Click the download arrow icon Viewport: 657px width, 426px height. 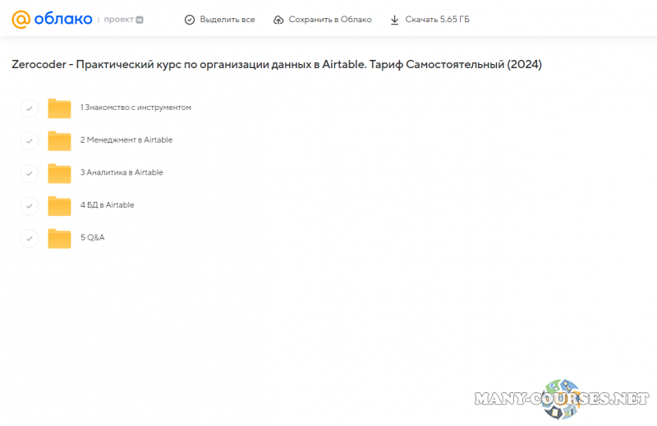coord(394,20)
